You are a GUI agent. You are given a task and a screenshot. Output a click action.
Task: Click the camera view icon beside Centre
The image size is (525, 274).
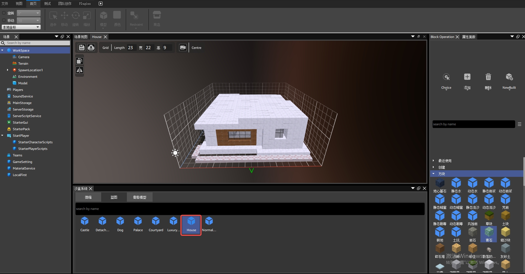click(183, 47)
